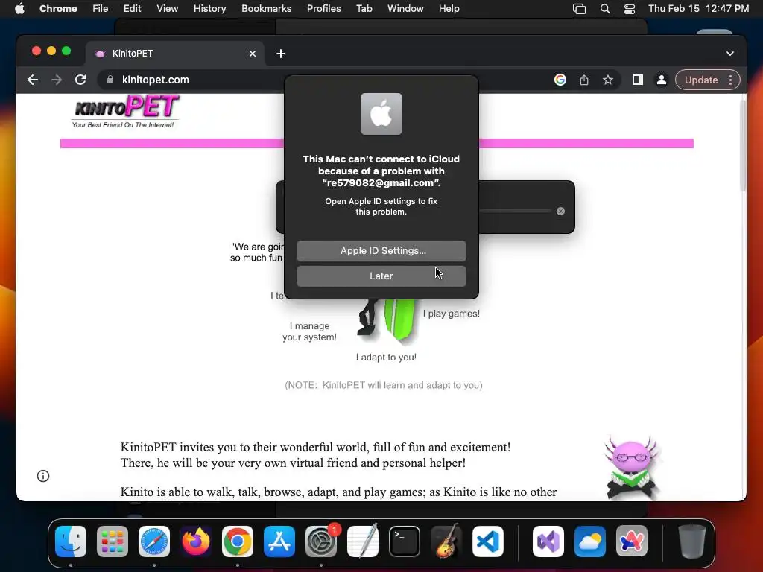Screen dimensions: 763x572
Task: Click the 'I manage your system!' label
Action: pyautogui.click(x=309, y=331)
